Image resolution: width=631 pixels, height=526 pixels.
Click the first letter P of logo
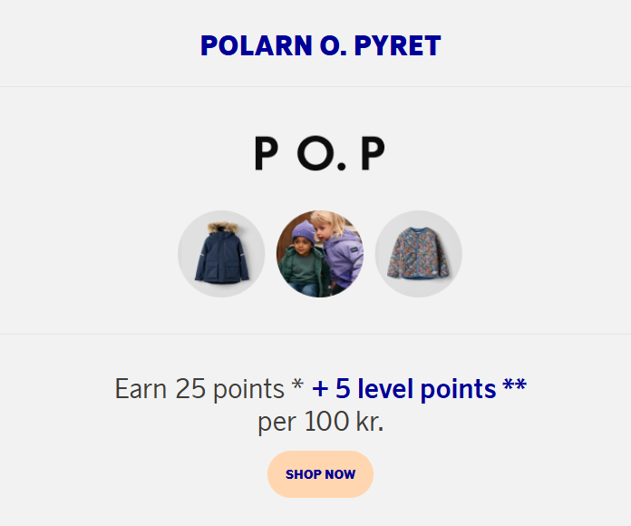click(265, 154)
